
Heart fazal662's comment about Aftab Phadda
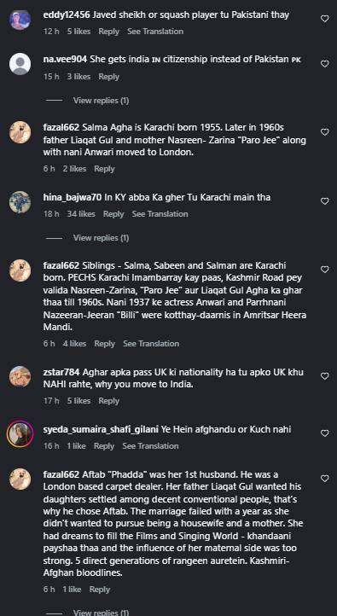pos(324,479)
